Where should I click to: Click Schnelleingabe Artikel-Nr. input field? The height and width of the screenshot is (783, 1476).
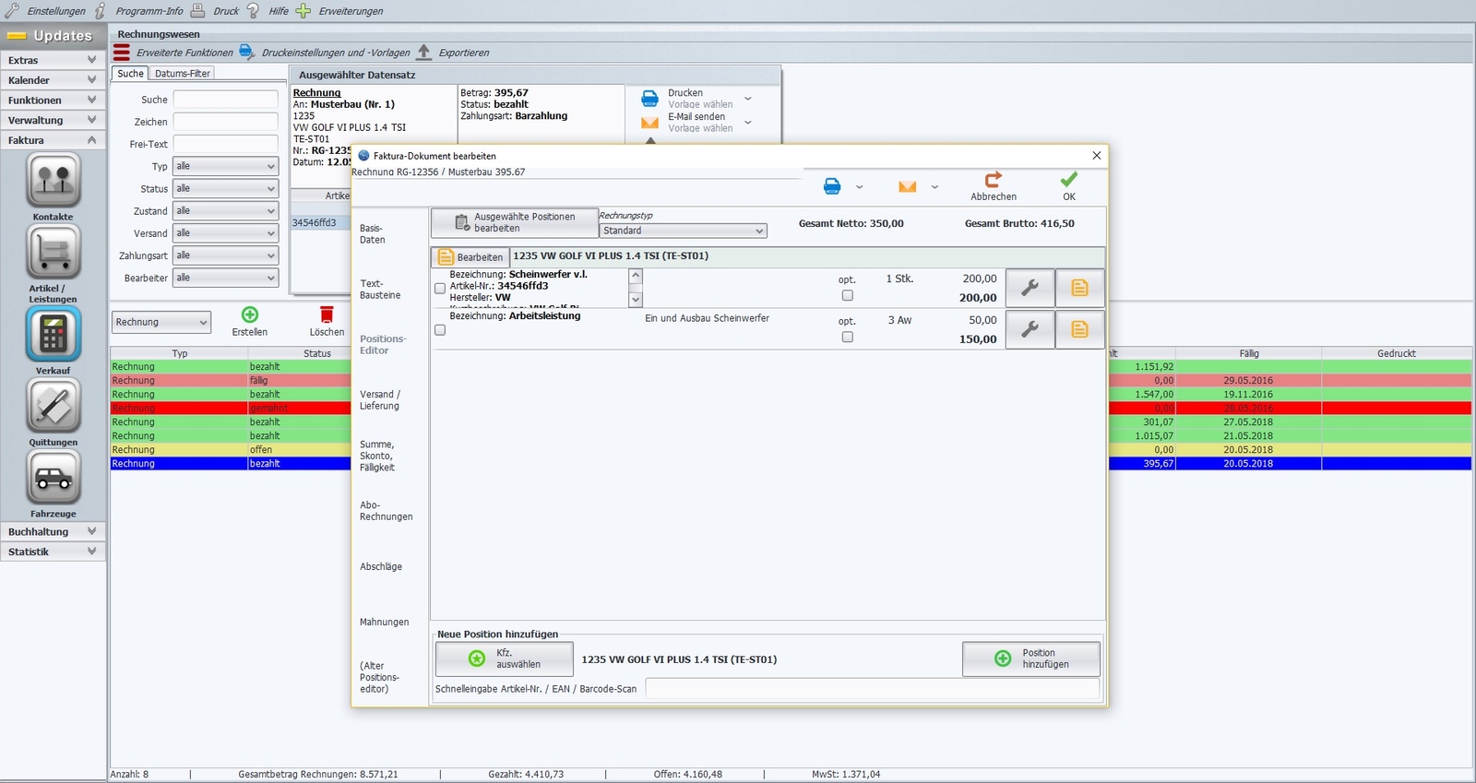pos(872,688)
